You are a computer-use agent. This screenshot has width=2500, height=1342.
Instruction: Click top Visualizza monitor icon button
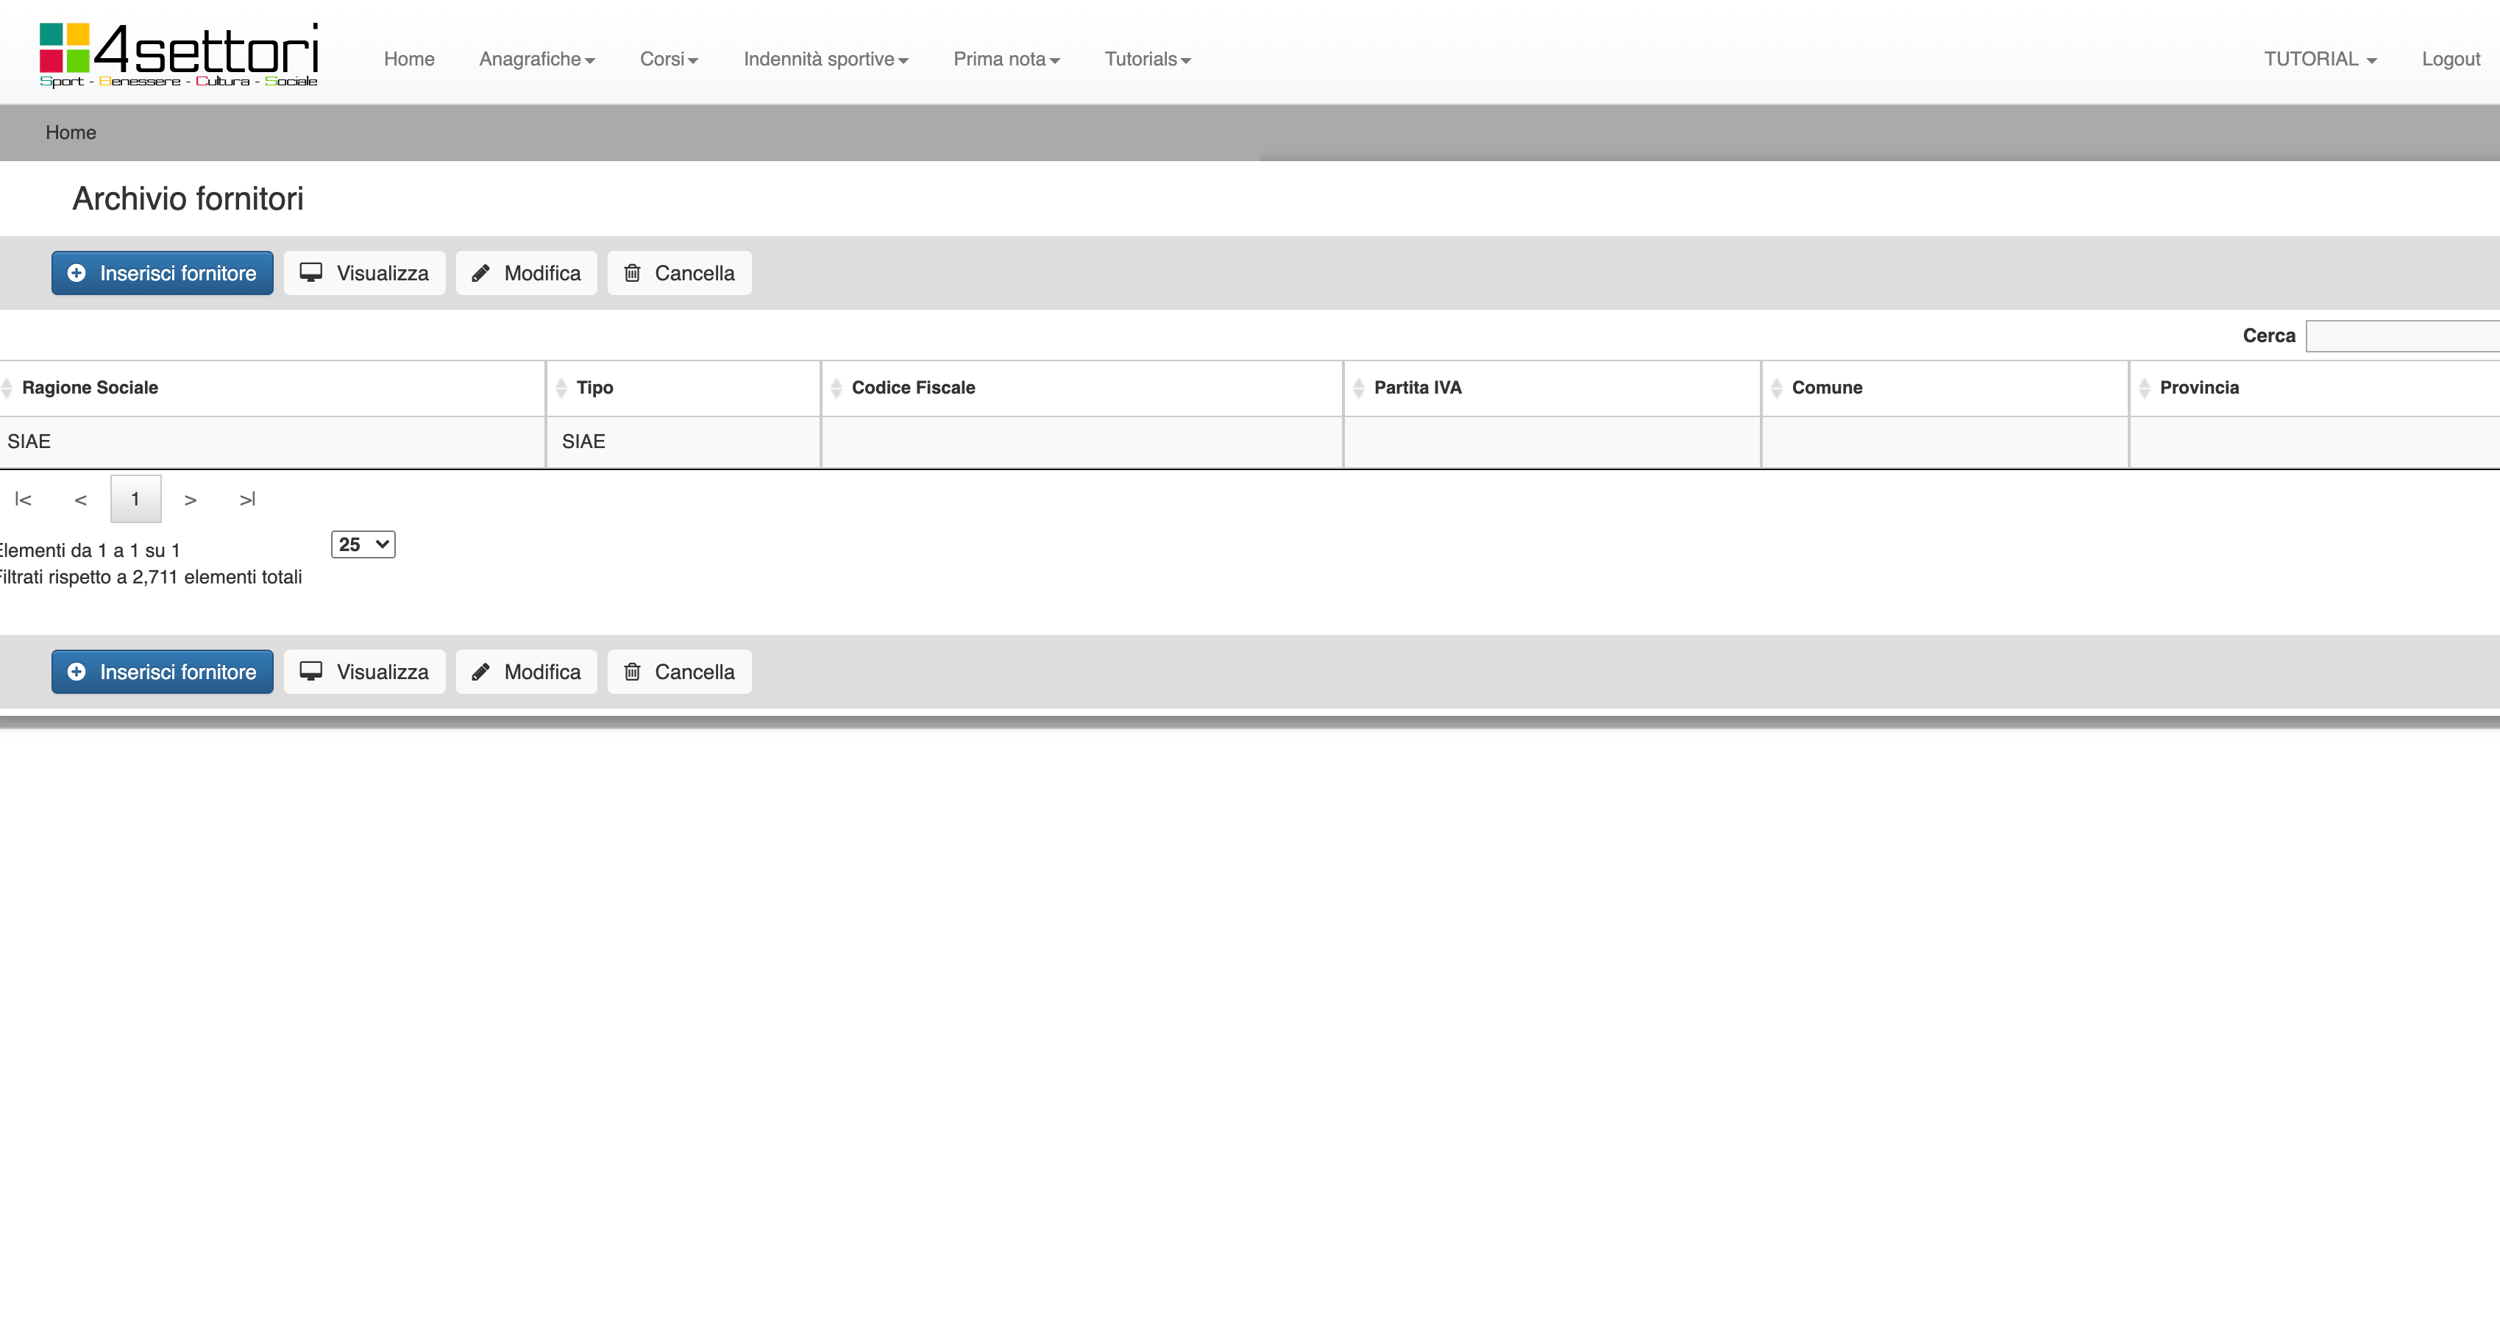pos(364,273)
